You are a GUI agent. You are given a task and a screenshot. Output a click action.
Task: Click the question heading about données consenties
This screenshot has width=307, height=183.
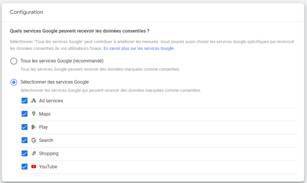click(x=79, y=31)
